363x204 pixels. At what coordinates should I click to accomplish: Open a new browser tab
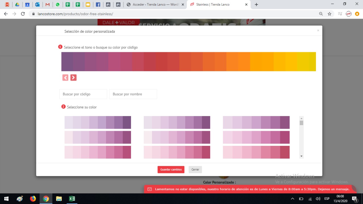[x=256, y=5]
